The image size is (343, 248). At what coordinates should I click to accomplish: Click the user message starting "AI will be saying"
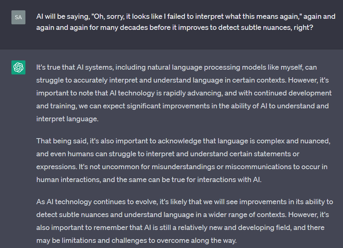point(186,22)
